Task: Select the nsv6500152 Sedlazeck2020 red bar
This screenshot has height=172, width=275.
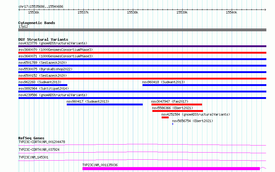Action: point(142,79)
